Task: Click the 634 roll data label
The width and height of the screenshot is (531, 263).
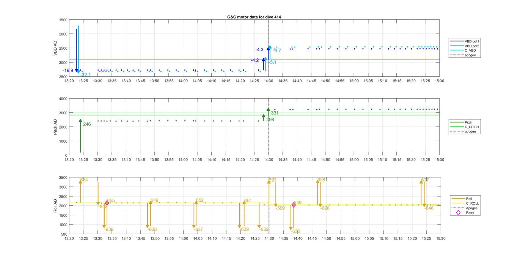Action: pos(84,180)
